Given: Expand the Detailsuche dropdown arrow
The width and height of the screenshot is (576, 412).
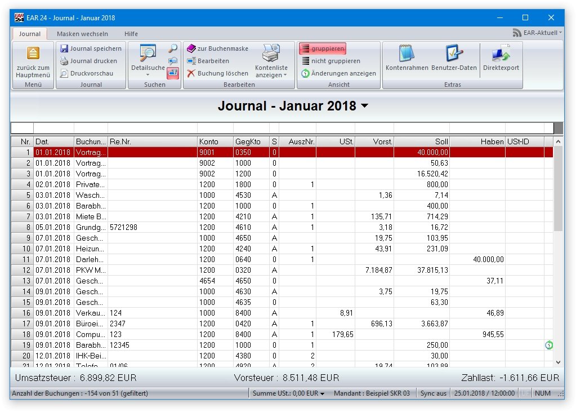Looking at the screenshot, I should 148,75.
